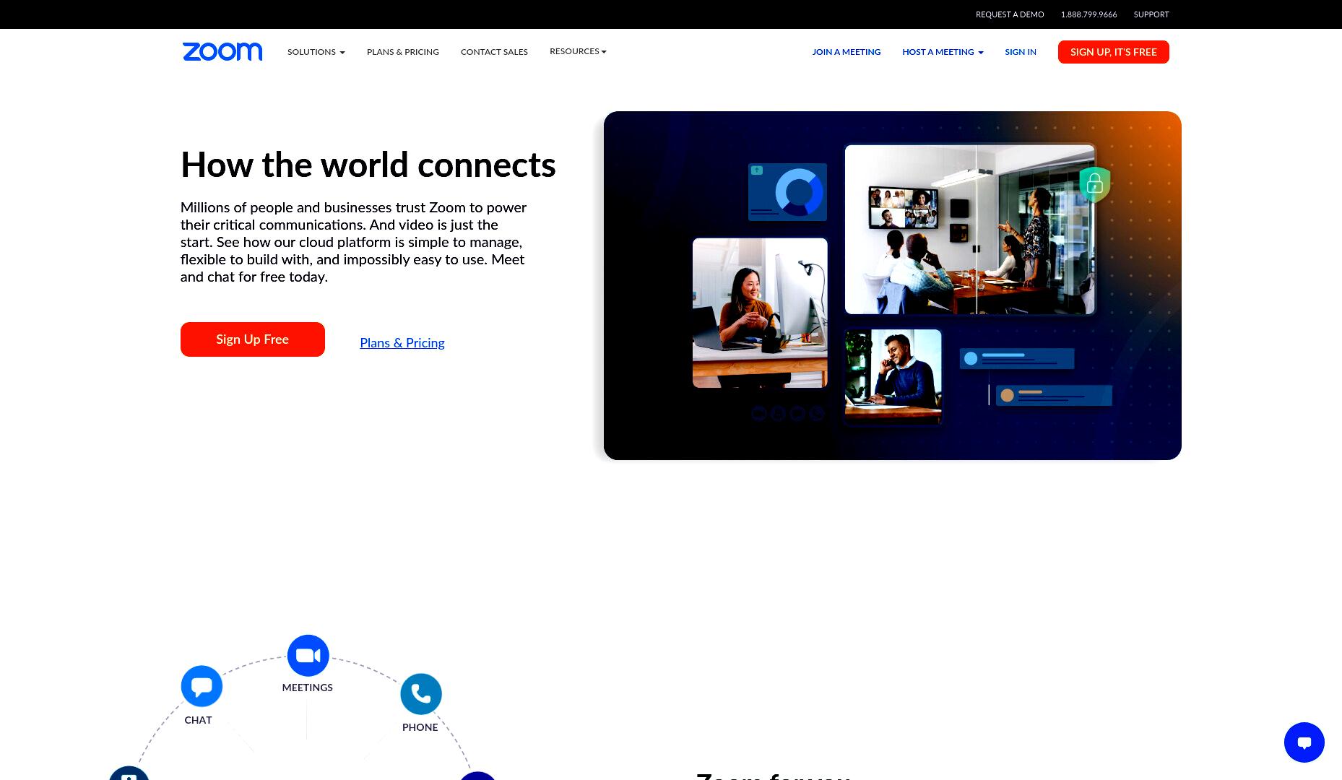
Task: Click Request a Demo link
Action: click(x=1010, y=14)
